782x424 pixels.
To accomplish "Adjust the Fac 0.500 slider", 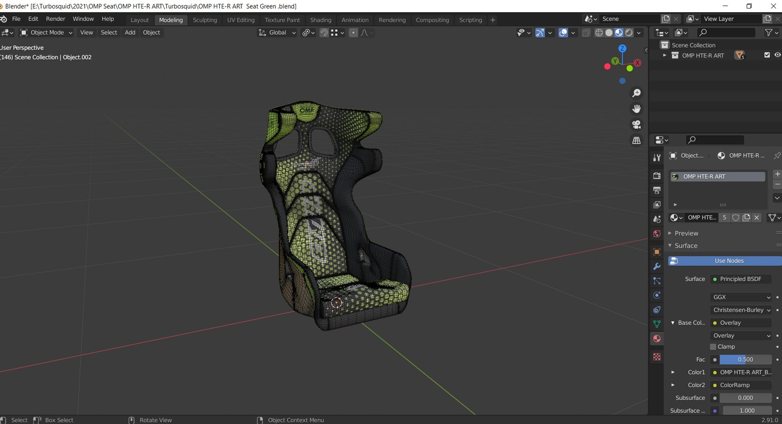I will (745, 360).
